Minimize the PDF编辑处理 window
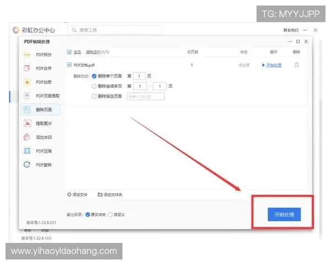Image resolution: width=331 pixels, height=265 pixels. click(x=290, y=41)
